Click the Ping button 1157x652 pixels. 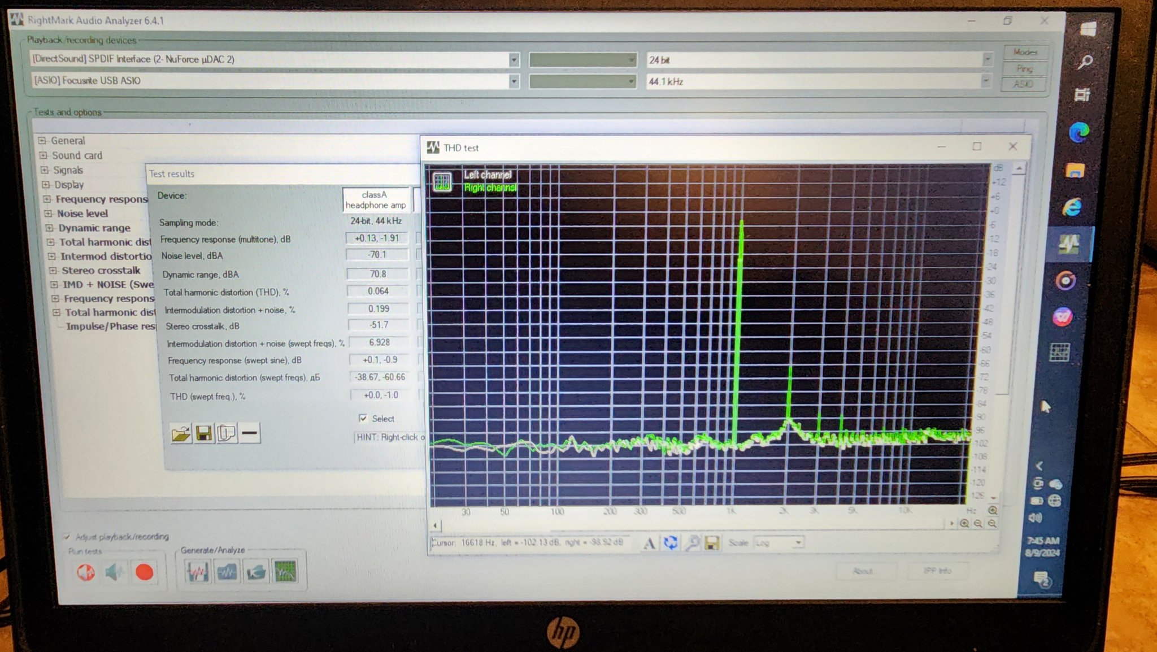1024,68
